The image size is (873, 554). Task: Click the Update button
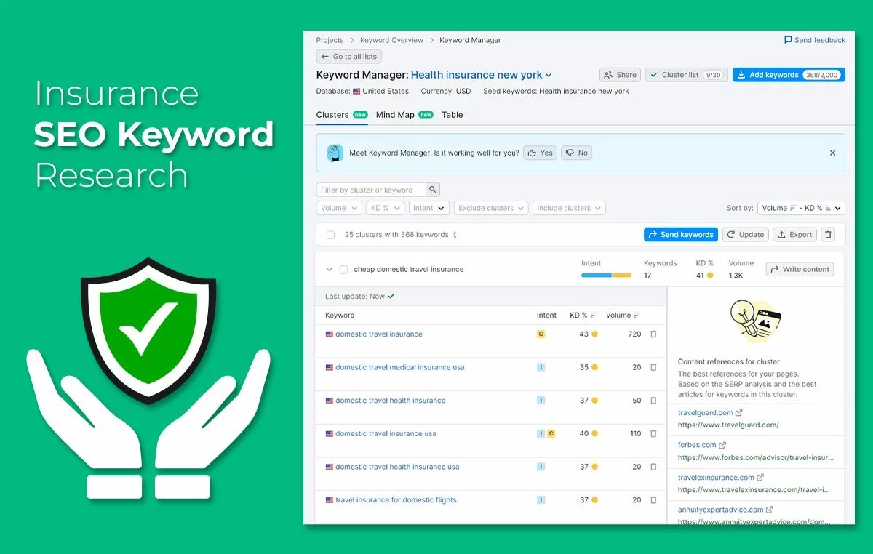click(745, 235)
